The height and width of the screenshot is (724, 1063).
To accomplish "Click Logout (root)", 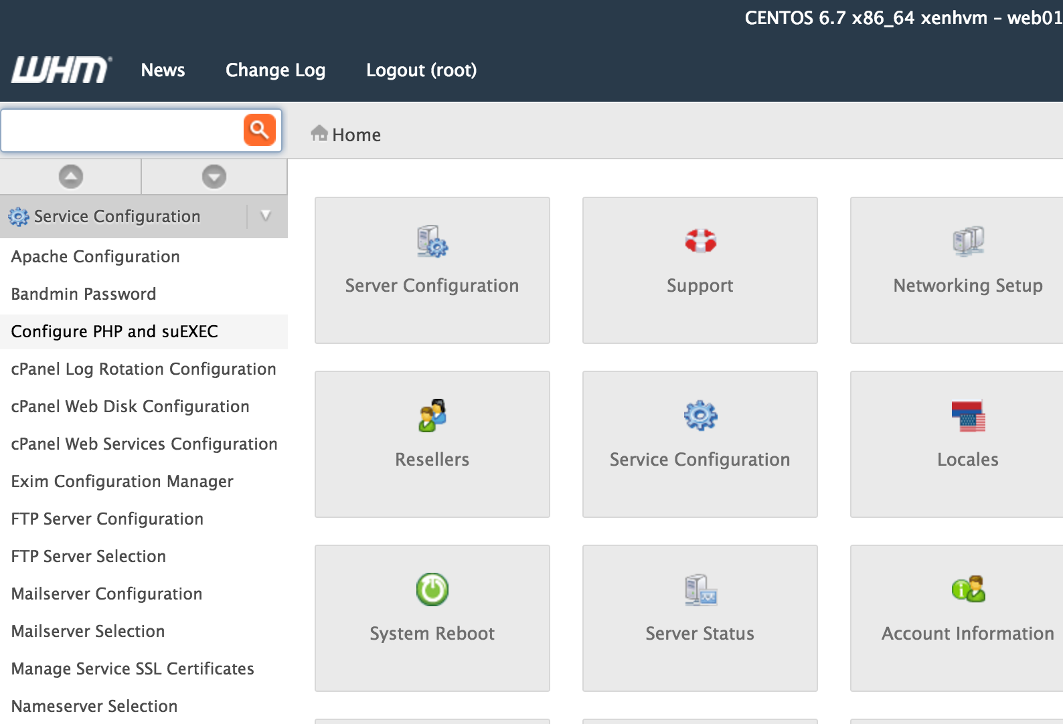I will tap(421, 70).
